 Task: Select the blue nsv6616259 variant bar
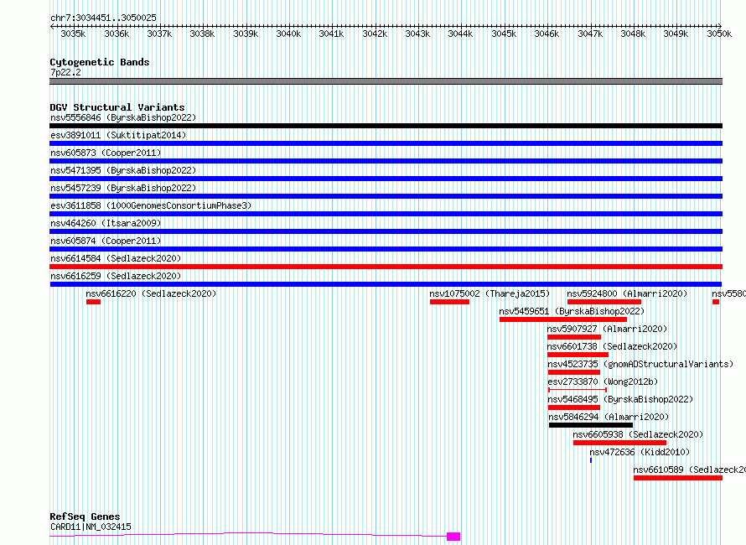click(386, 284)
